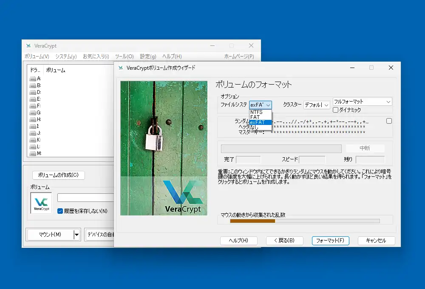Click the VeraCrypt logo file selector icon

point(41,203)
